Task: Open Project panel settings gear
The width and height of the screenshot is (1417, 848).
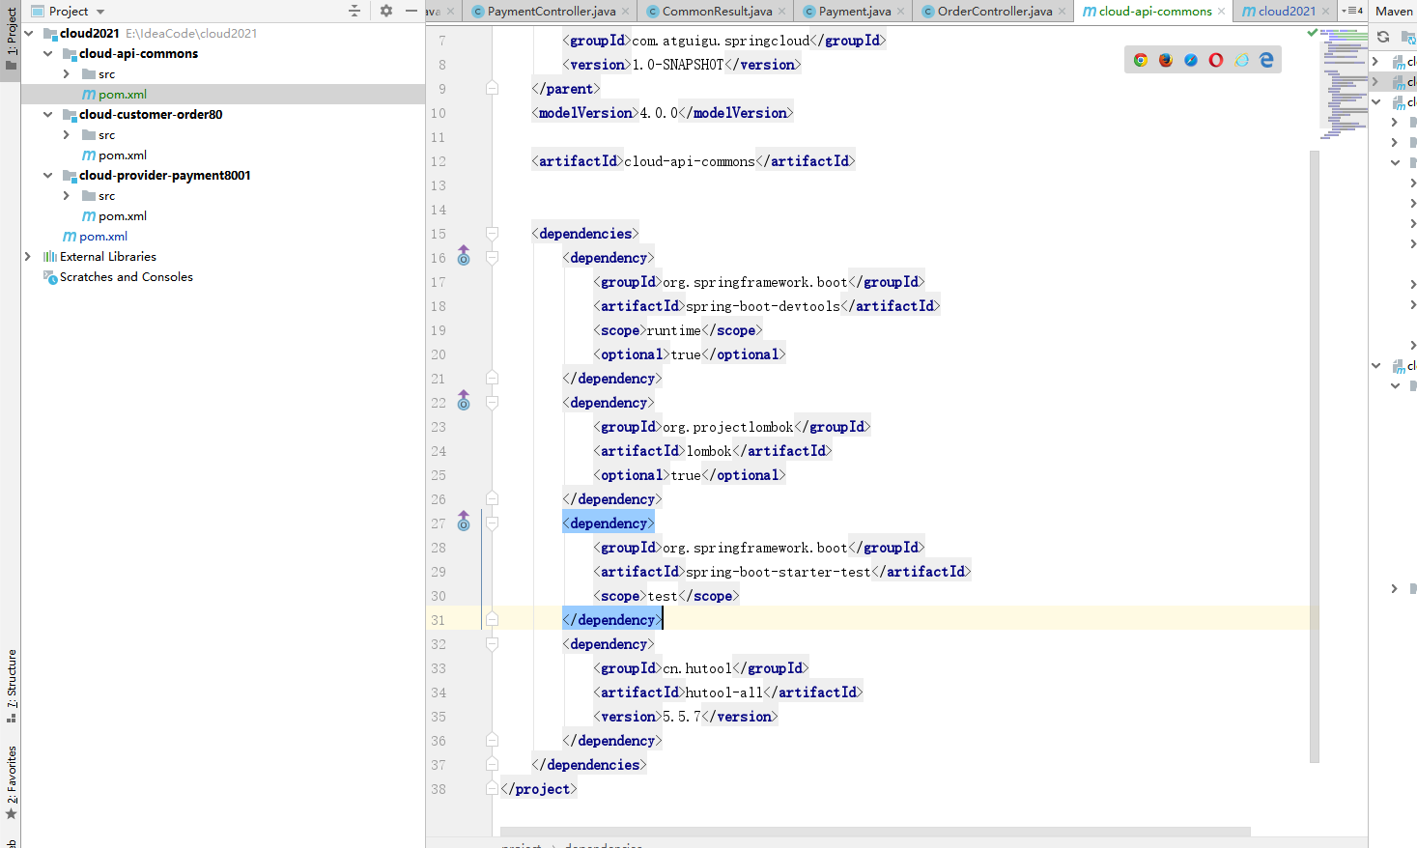Action: click(386, 11)
